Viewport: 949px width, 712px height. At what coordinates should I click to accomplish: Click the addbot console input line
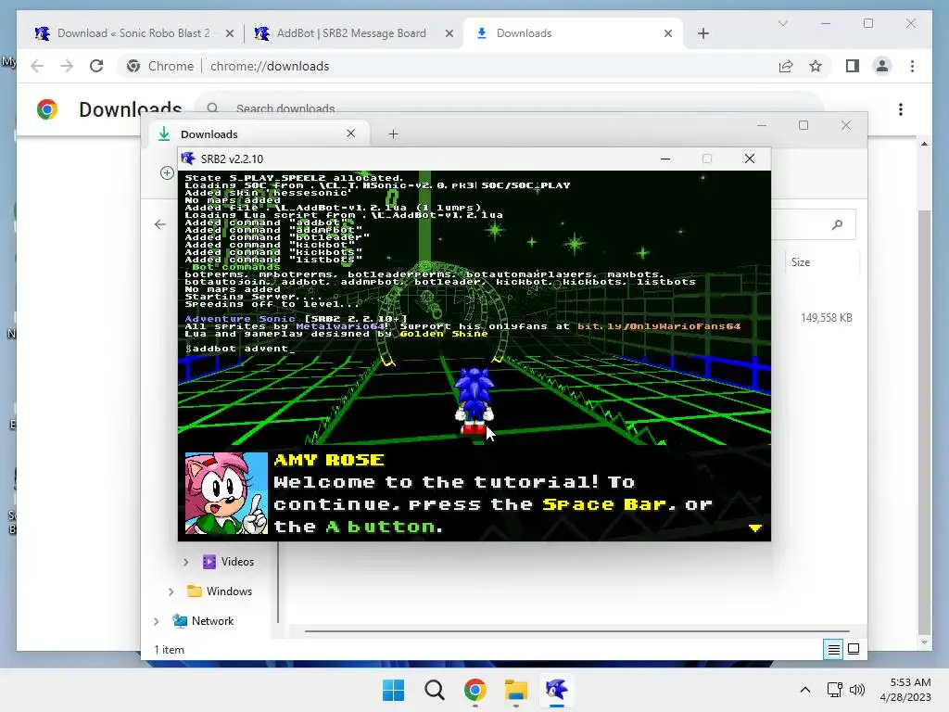[x=241, y=349]
